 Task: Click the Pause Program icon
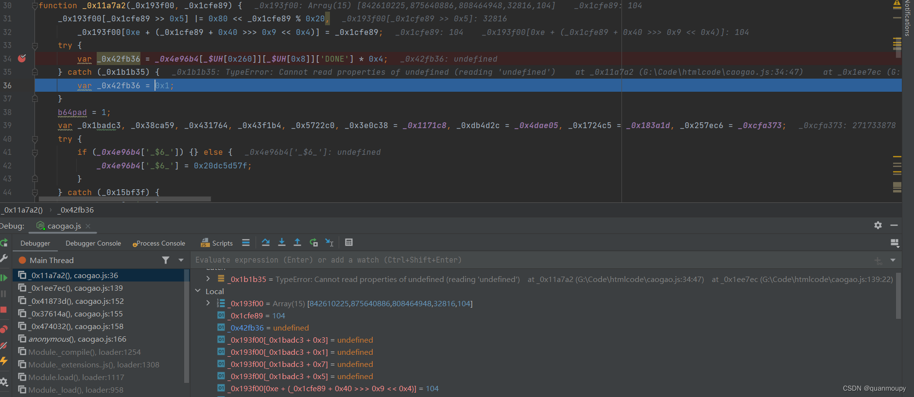[x=3, y=294]
